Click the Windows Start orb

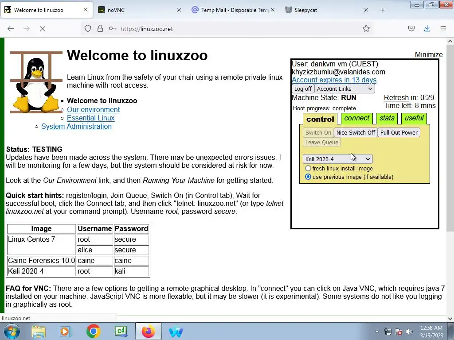[x=12, y=332]
